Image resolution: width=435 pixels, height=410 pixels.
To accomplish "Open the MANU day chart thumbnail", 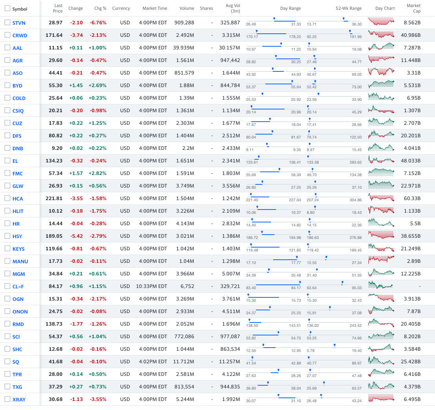I will click(x=381, y=260).
